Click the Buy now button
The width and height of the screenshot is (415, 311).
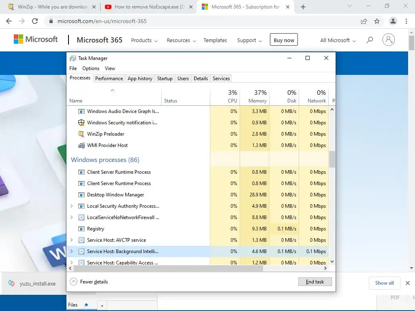(x=284, y=40)
